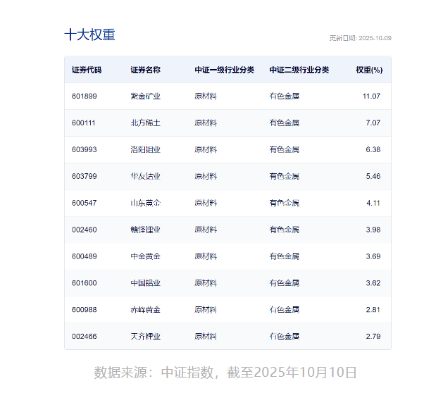
Task: Click 原材料 in the 紫金矿业 row
Action: coord(206,96)
